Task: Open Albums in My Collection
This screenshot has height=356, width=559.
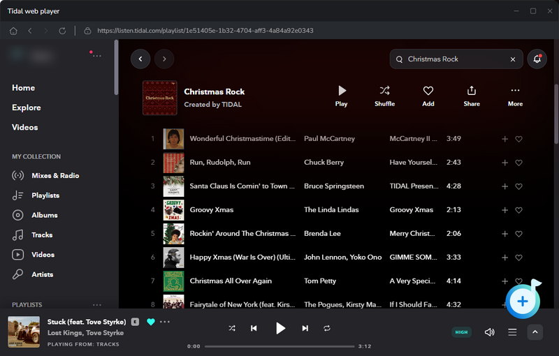Action: coord(34,215)
